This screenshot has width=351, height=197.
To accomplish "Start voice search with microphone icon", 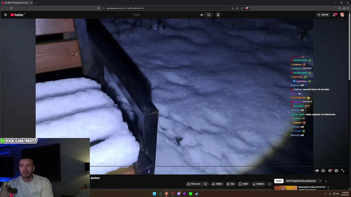I will [218, 15].
